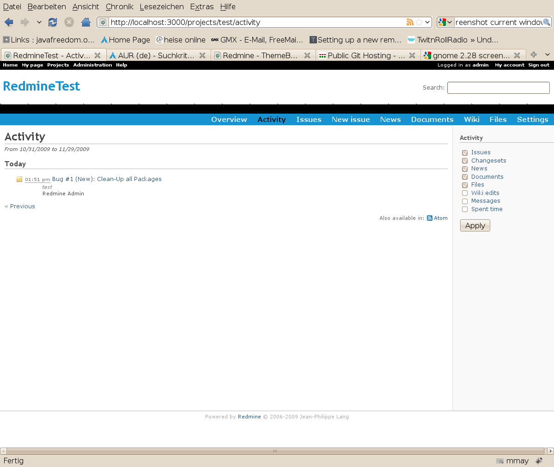This screenshot has width=554, height=467.
Task: Open the Datei menu
Action: point(12,7)
